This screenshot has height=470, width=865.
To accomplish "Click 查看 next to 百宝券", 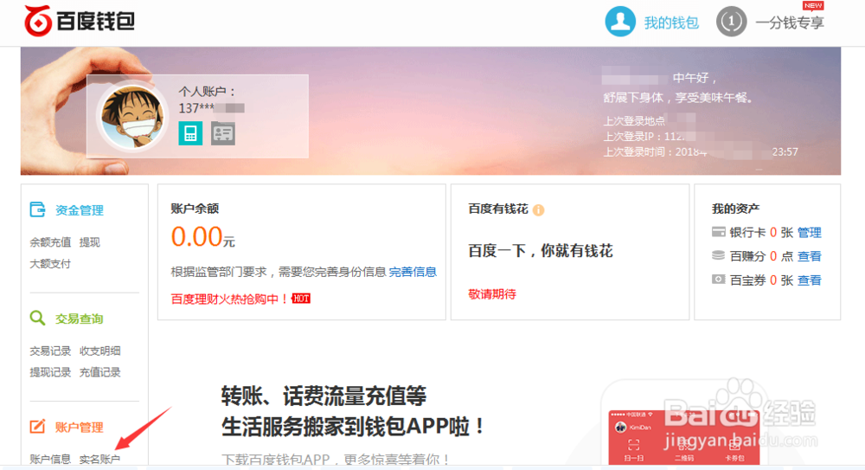I will 810,280.
